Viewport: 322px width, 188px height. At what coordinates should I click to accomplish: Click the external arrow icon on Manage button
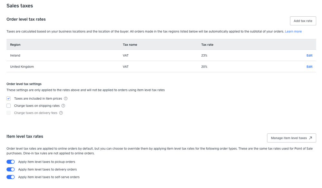point(310,138)
